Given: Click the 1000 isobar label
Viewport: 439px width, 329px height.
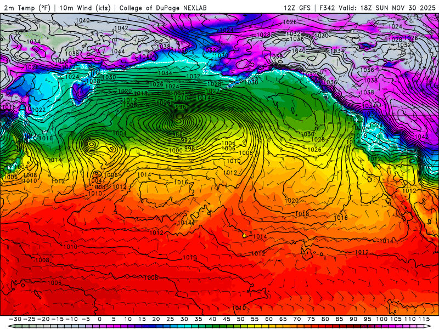Looking at the screenshot, I should pos(176,150).
